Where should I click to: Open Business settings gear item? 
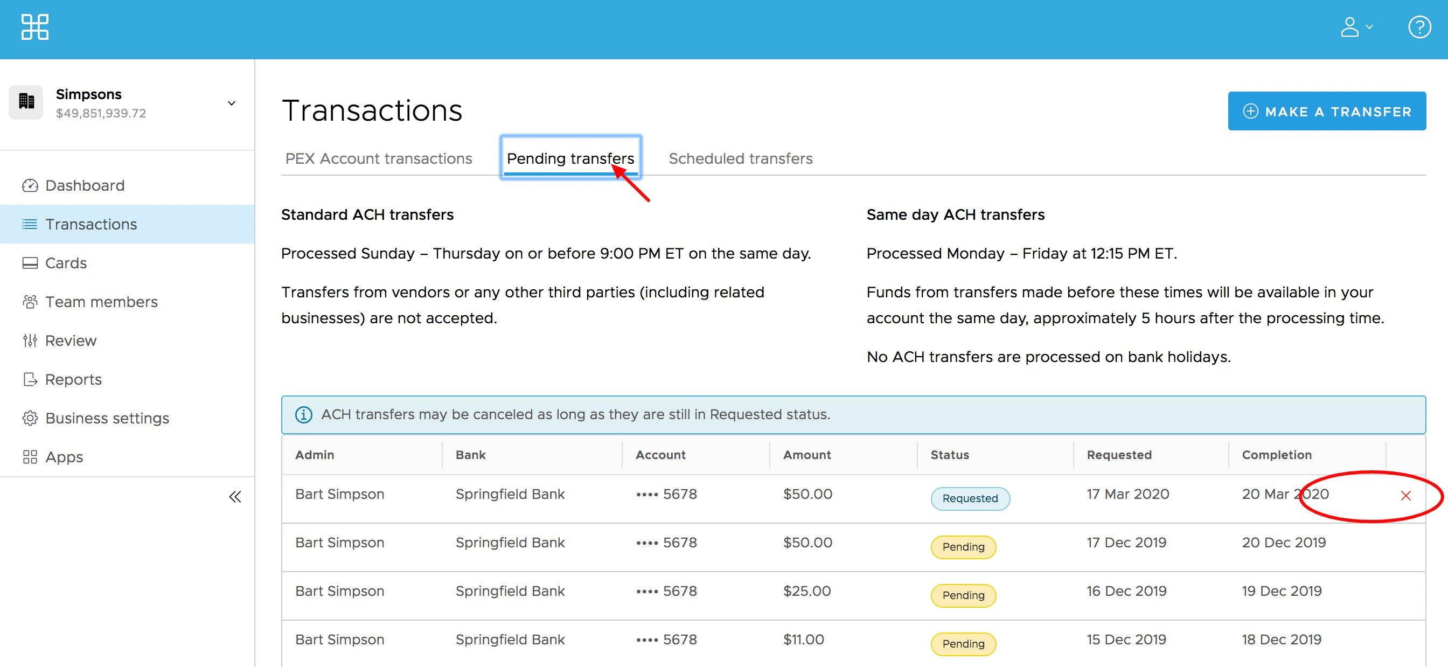[107, 419]
